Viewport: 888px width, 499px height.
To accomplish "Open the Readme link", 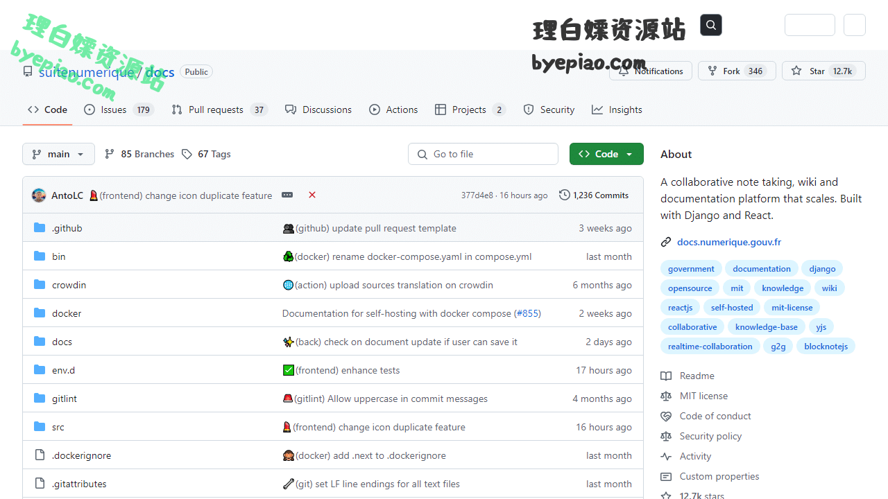I will point(688,376).
